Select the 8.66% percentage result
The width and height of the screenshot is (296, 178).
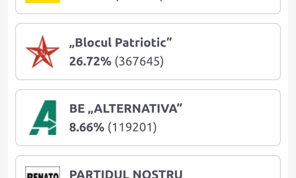tap(87, 127)
